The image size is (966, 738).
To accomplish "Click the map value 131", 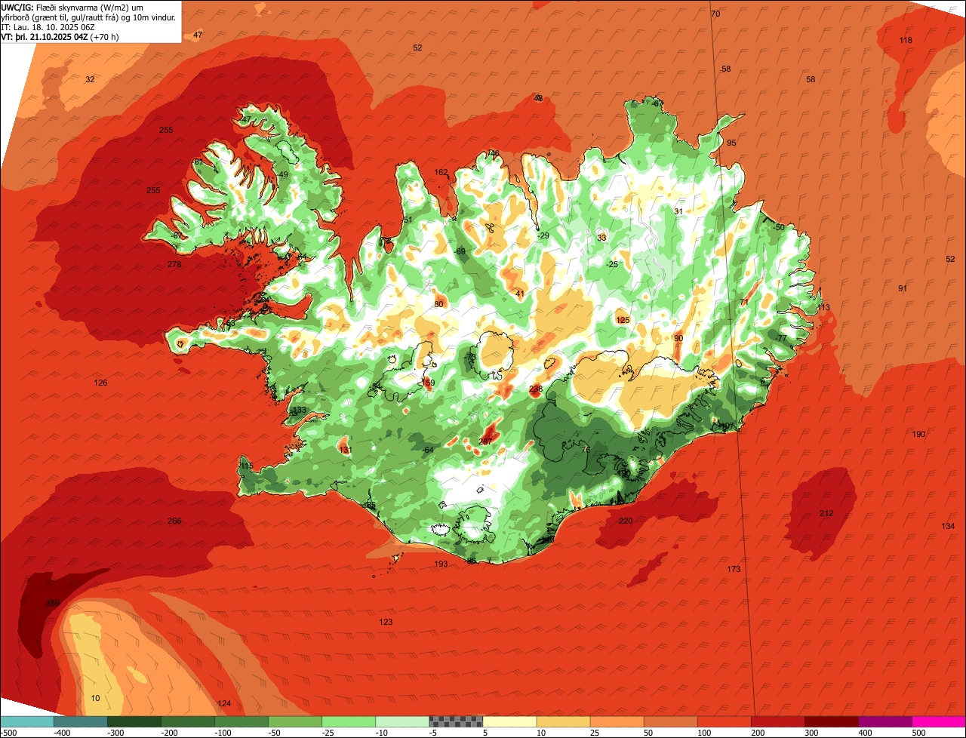I will click(x=345, y=450).
